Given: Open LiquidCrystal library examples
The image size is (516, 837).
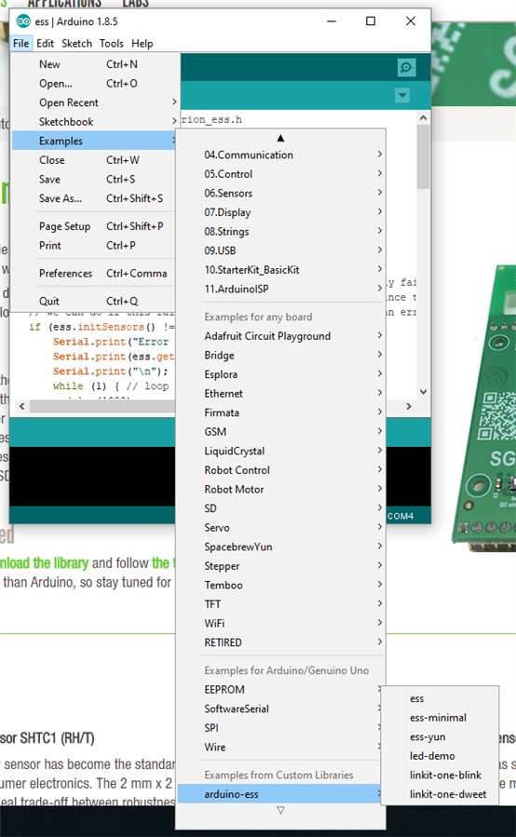Looking at the screenshot, I should (280, 451).
